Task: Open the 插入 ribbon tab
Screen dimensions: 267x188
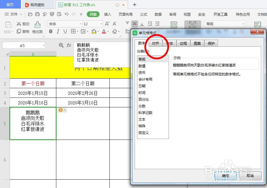Action: [x=107, y=14]
